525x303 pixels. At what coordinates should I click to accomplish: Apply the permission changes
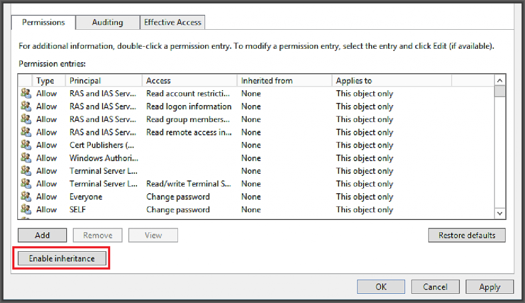[489, 286]
